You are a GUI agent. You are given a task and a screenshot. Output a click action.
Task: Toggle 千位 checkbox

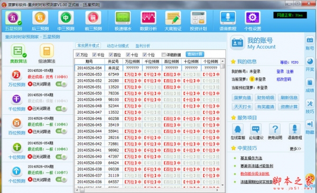pyautogui.click(x=94, y=54)
